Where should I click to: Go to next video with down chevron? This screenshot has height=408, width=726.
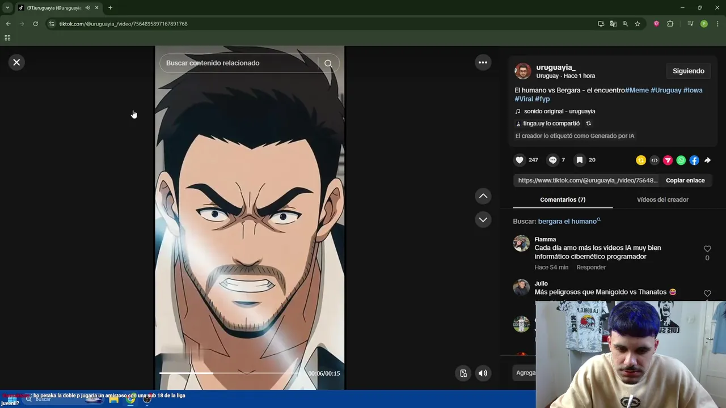[x=483, y=219]
